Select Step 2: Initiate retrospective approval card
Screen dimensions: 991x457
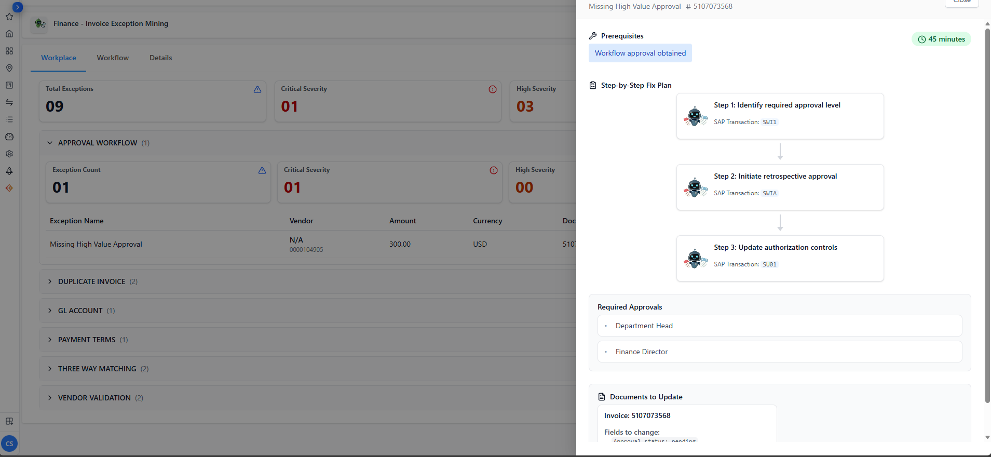click(779, 187)
